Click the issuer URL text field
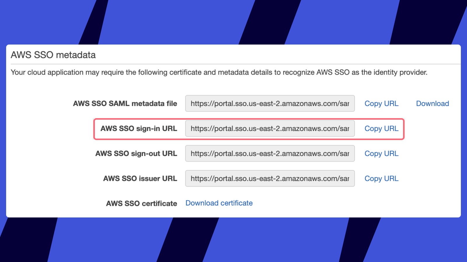Screen dimensions: 467x262 270,178
